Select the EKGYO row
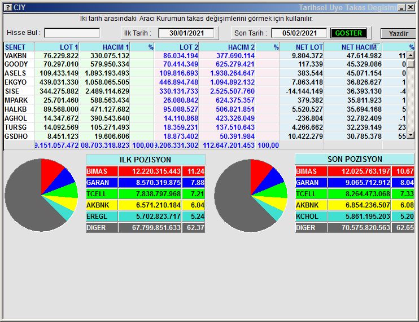This screenshot has width=419, height=322. (x=205, y=82)
